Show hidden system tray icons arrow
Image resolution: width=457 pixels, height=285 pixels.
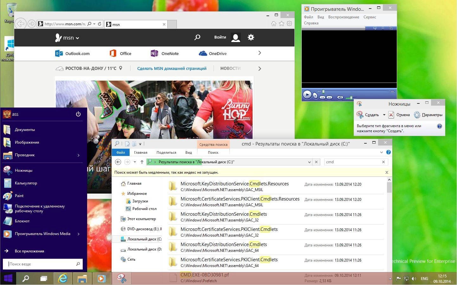[390, 279]
